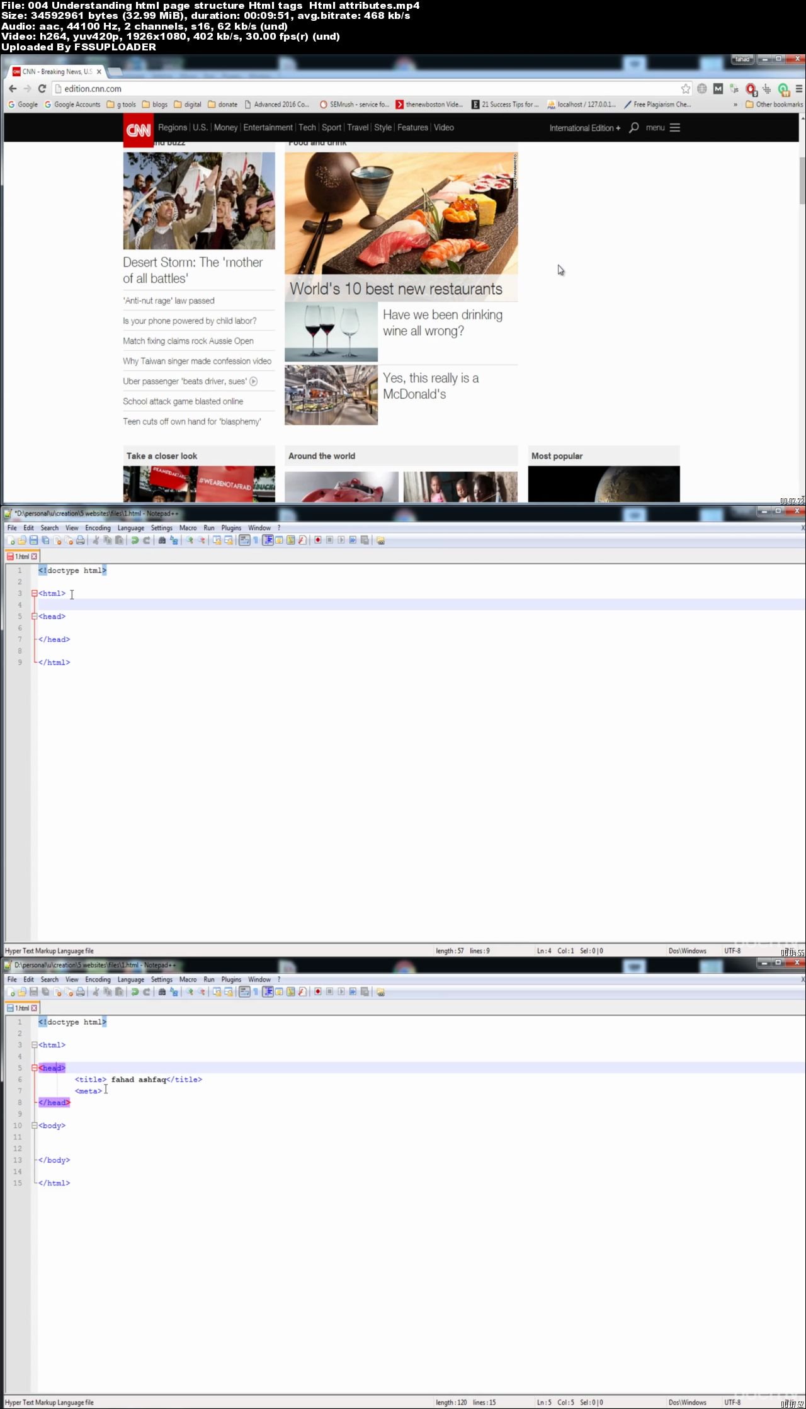The image size is (806, 1409).
Task: Open Chrome's hamburger menu icon
Action: (799, 89)
